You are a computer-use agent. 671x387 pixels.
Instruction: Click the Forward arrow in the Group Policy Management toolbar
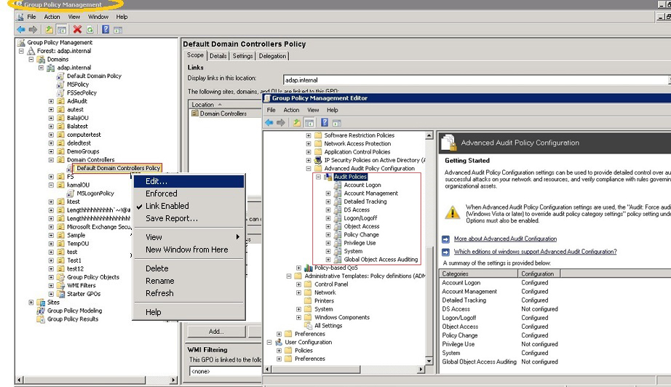(33, 30)
